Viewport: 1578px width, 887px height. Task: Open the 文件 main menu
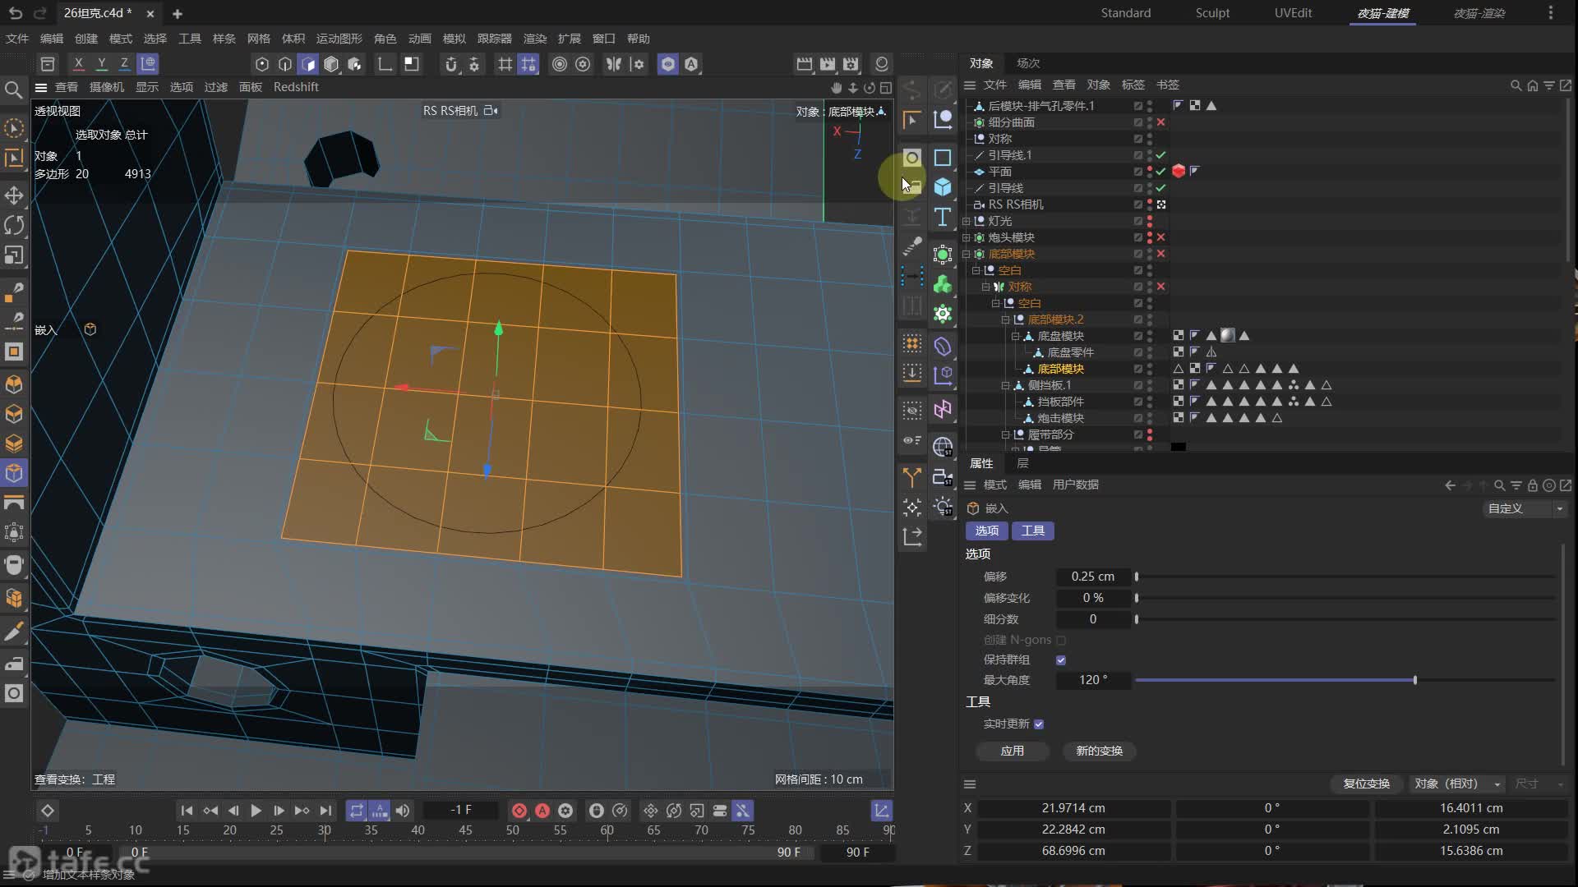pos(16,39)
